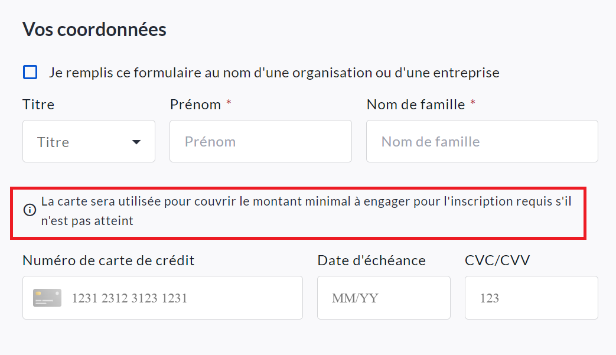Tick the organisation or entreprise checkbox
This screenshot has width=616, height=355.
(x=30, y=73)
